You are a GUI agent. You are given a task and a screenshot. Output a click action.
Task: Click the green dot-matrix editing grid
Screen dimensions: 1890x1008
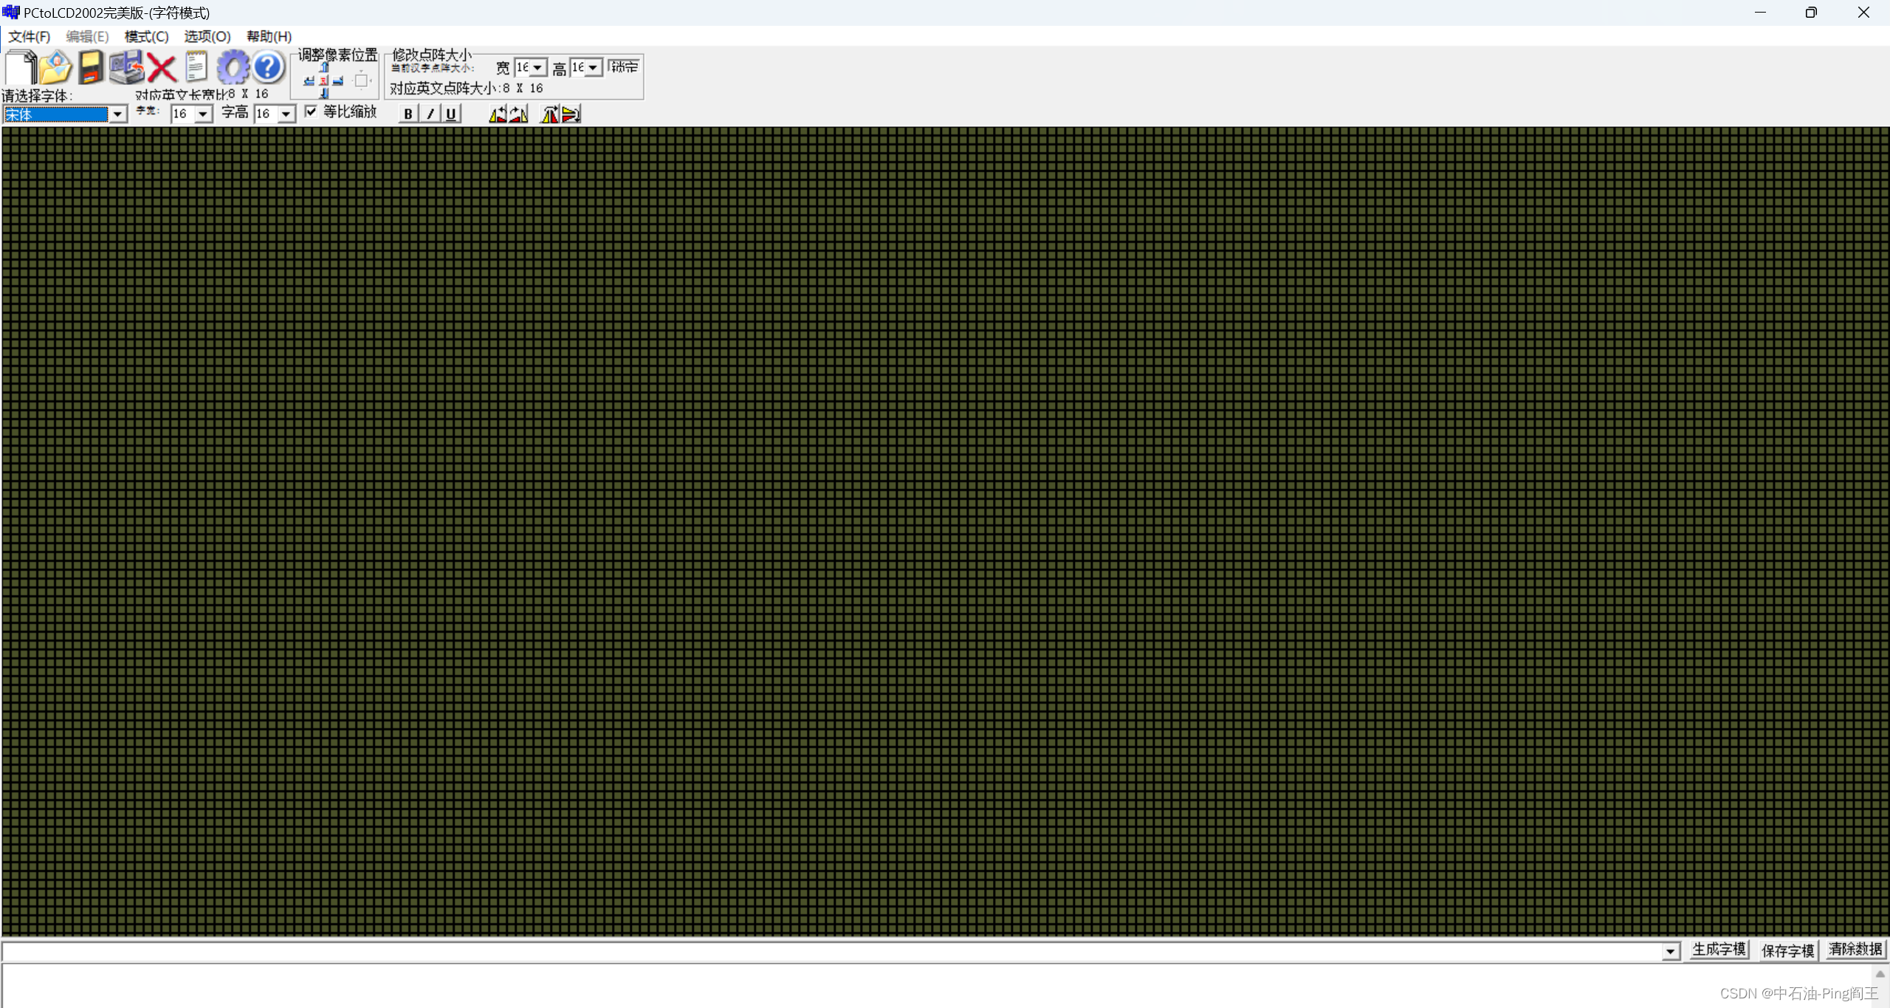pos(945,532)
